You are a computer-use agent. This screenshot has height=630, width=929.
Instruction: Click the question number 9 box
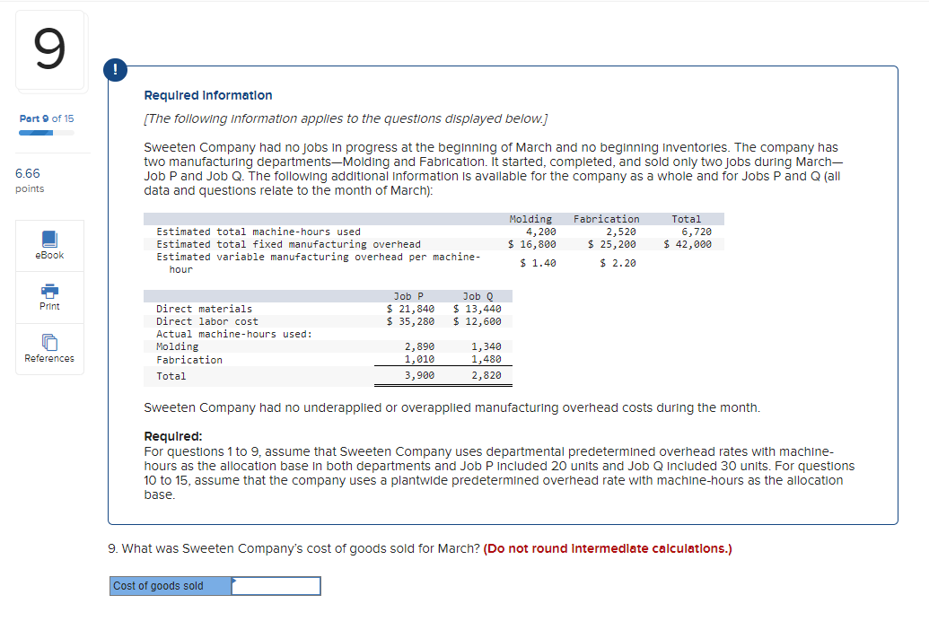point(50,50)
